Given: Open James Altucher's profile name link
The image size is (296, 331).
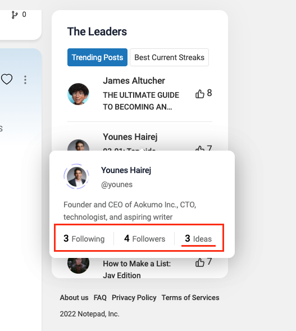Looking at the screenshot, I should point(134,80).
